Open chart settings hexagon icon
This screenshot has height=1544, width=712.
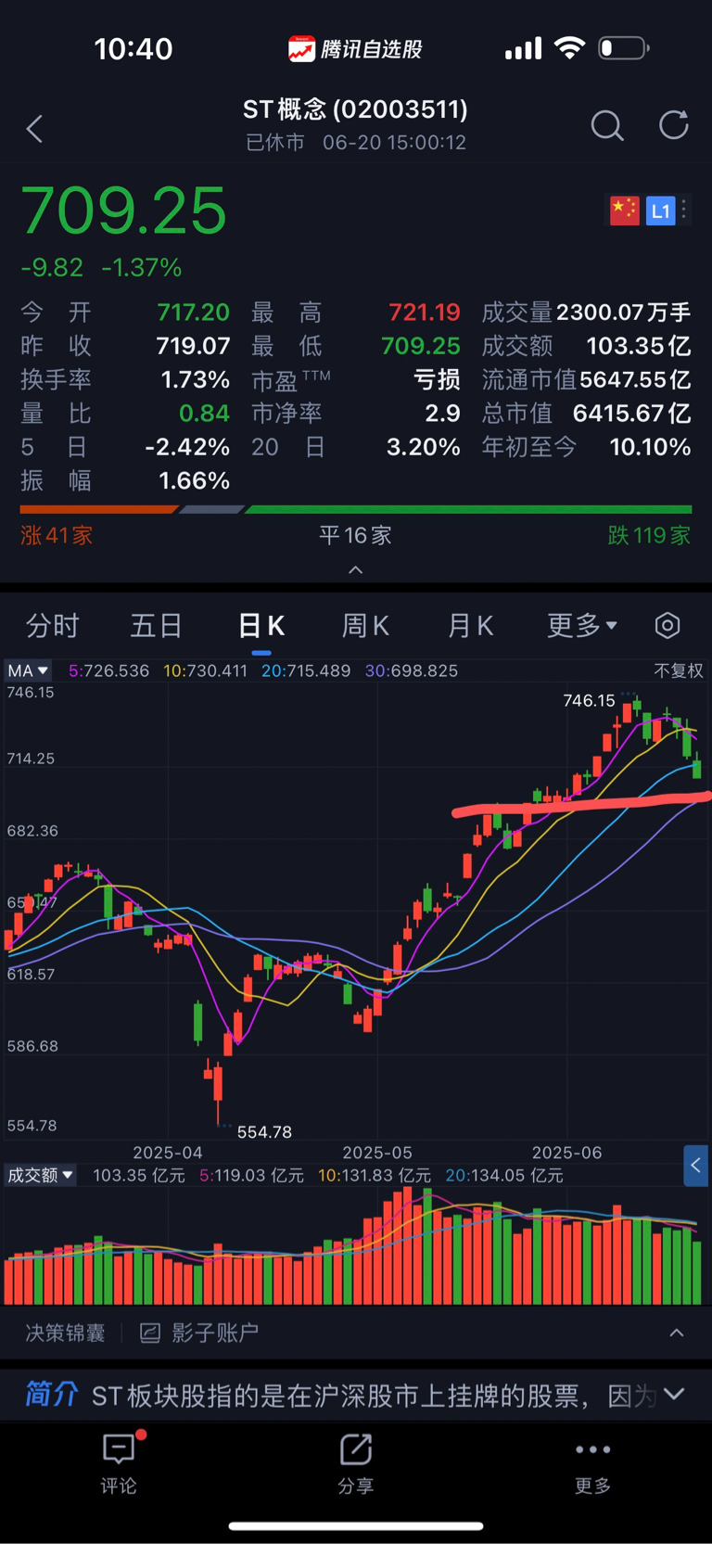pos(667,626)
